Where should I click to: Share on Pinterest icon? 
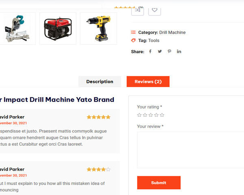tap(169, 52)
